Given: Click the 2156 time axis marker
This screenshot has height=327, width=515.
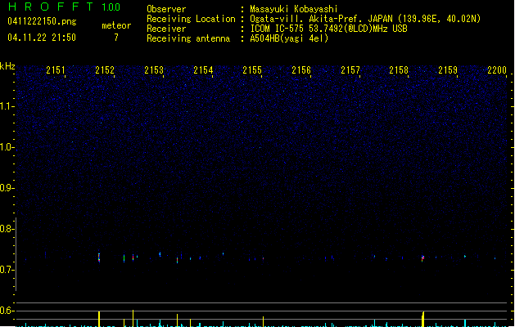Looking at the screenshot, I should pos(301,70).
